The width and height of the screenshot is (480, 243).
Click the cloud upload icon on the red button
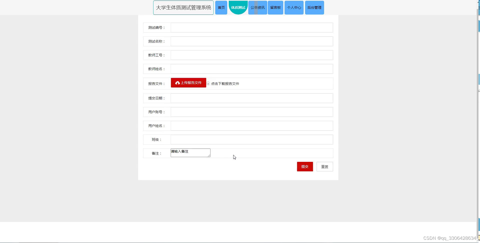point(177,83)
